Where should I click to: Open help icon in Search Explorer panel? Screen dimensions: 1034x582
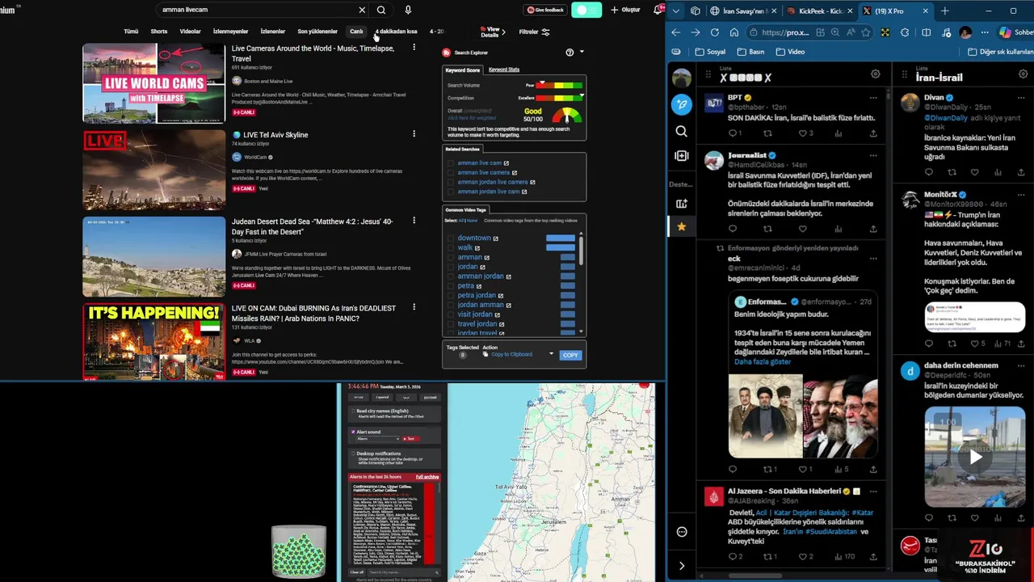point(570,53)
